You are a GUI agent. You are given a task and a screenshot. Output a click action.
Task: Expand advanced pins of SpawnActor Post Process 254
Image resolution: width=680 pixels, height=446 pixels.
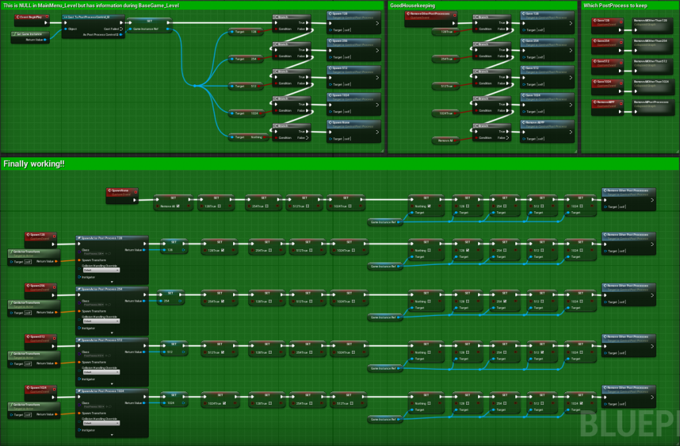[x=112, y=332]
